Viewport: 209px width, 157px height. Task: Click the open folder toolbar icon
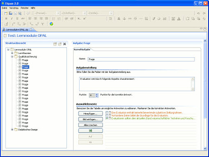tap(11, 13)
